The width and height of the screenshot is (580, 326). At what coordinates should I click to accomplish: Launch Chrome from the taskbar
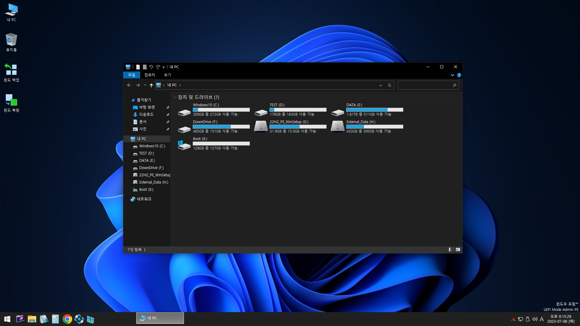coord(67,319)
